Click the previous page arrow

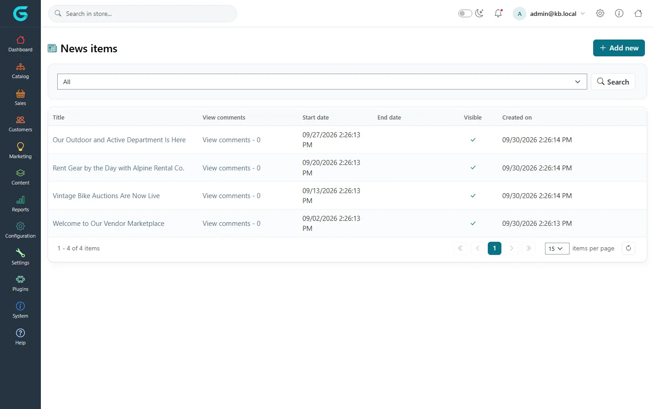[477, 248]
